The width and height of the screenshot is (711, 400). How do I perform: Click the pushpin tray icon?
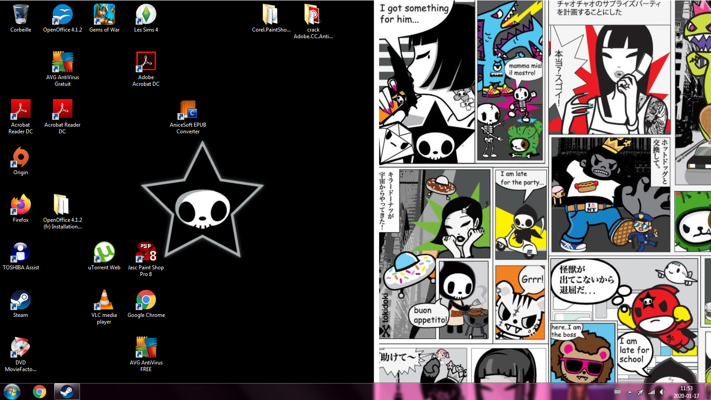[x=640, y=392]
